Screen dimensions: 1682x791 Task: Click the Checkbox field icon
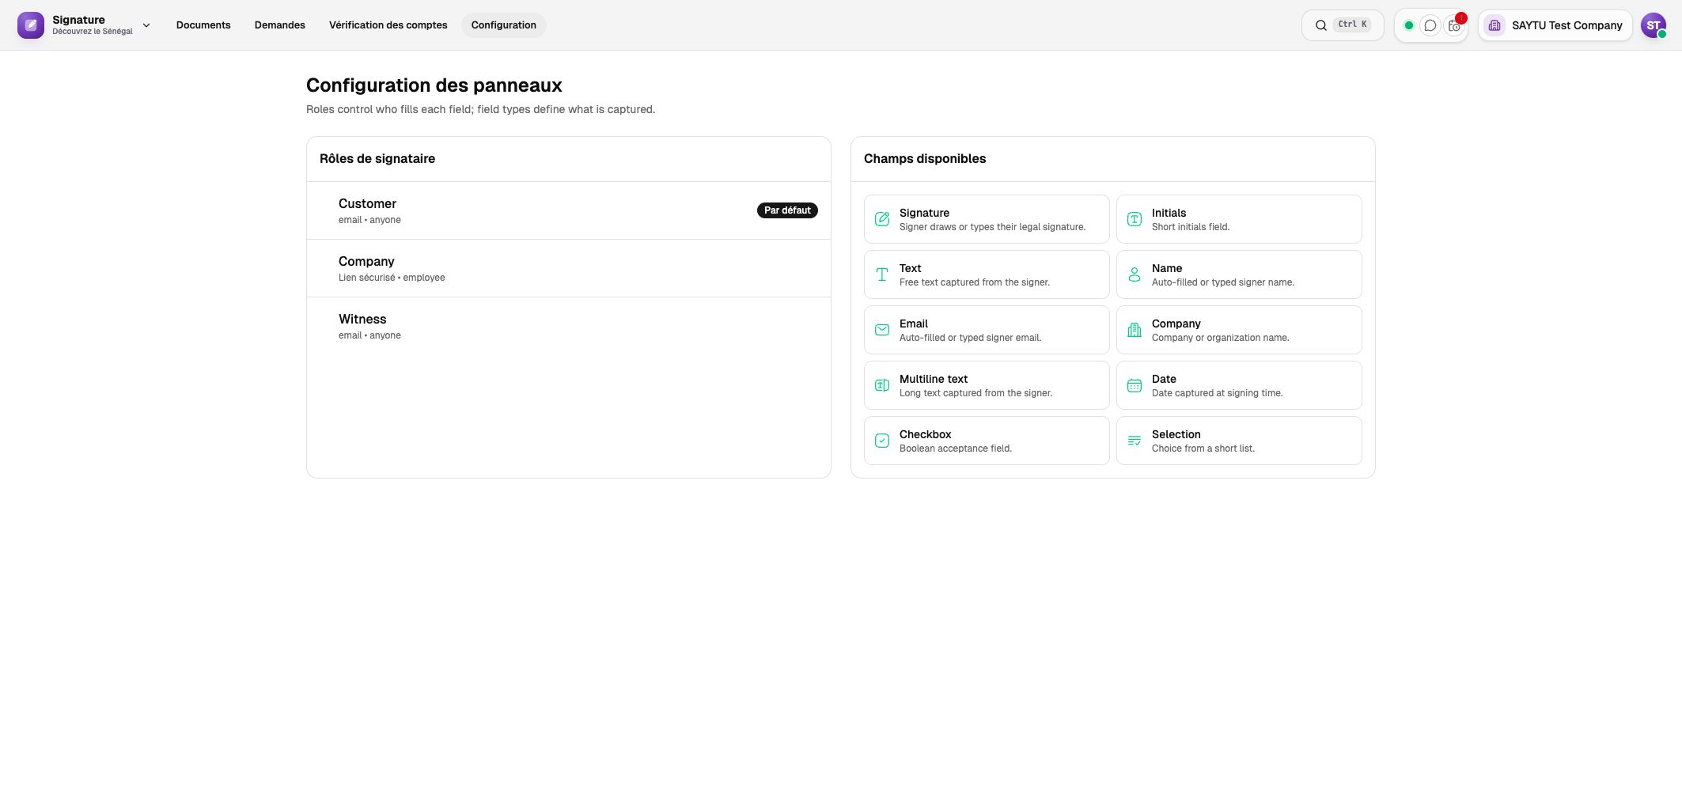click(882, 441)
